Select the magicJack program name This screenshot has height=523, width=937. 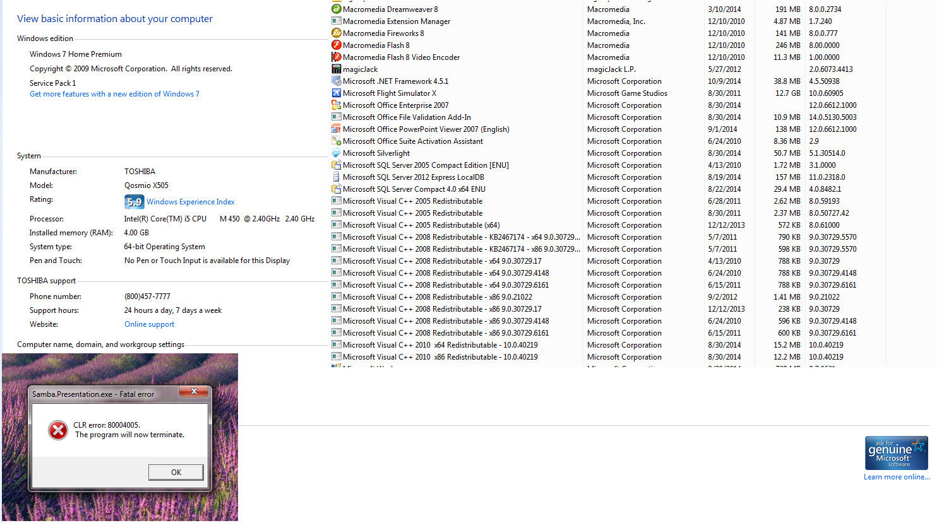[x=361, y=69]
